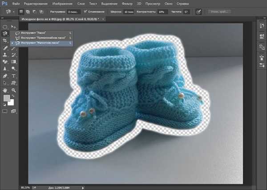The height and width of the screenshot is (190, 267).
Task: Open the Окно menu
Action: [x=168, y=4]
